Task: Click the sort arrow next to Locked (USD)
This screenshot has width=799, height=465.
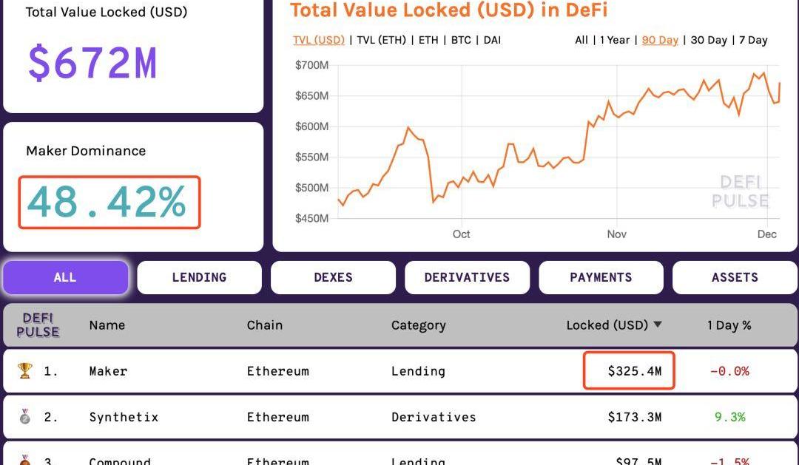Action: click(x=658, y=325)
